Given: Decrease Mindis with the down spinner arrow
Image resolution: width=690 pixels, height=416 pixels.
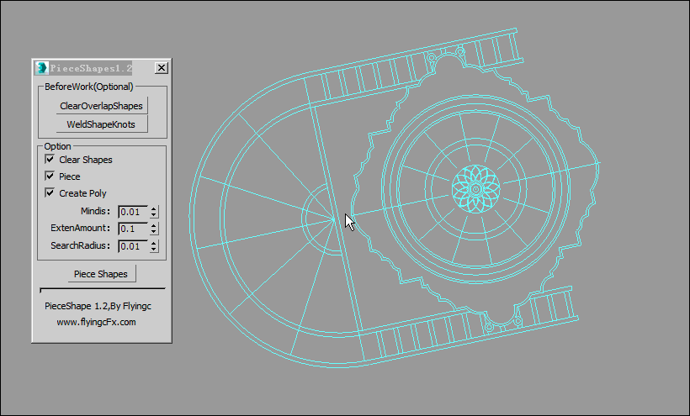Looking at the screenshot, I should click(154, 215).
